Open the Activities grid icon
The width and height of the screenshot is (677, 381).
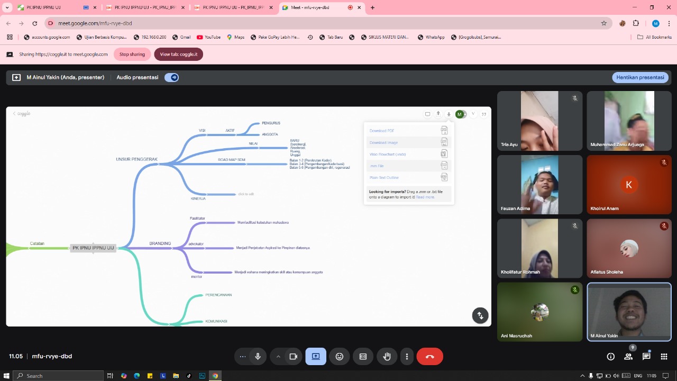[664, 357]
